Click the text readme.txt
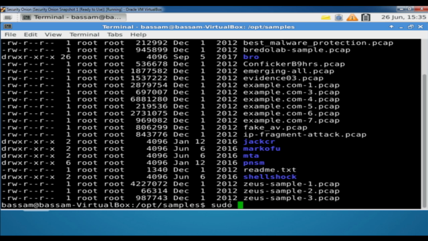The height and width of the screenshot is (241, 428). [270, 170]
